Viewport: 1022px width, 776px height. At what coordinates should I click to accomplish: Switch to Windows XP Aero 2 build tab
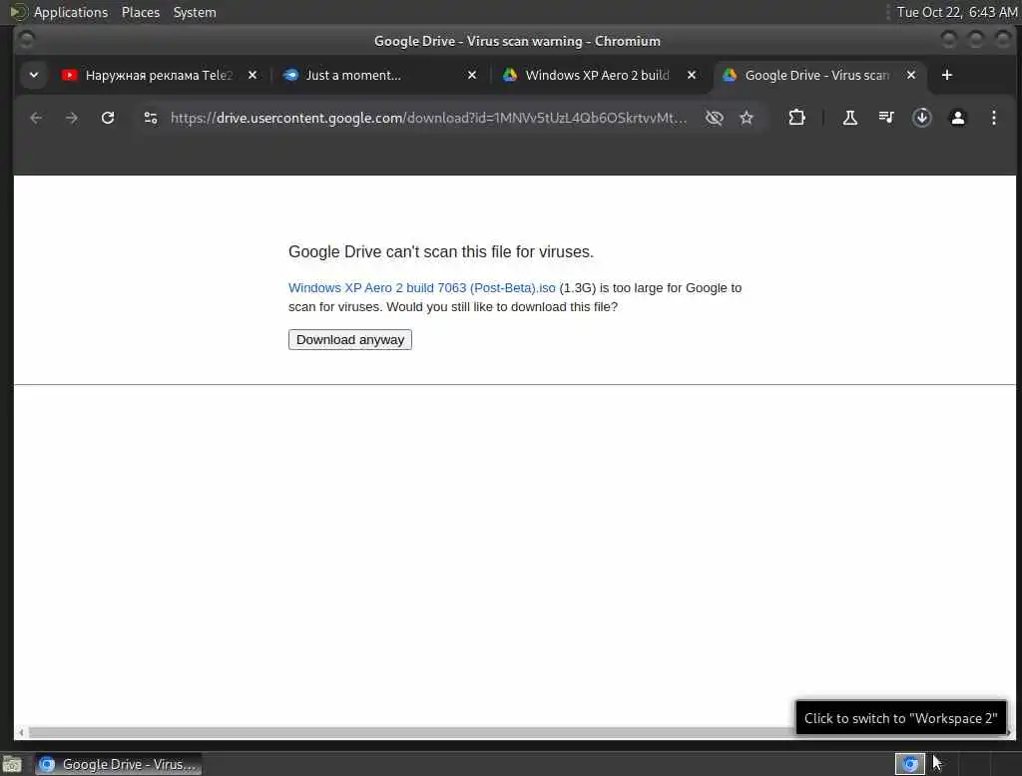pyautogui.click(x=597, y=75)
